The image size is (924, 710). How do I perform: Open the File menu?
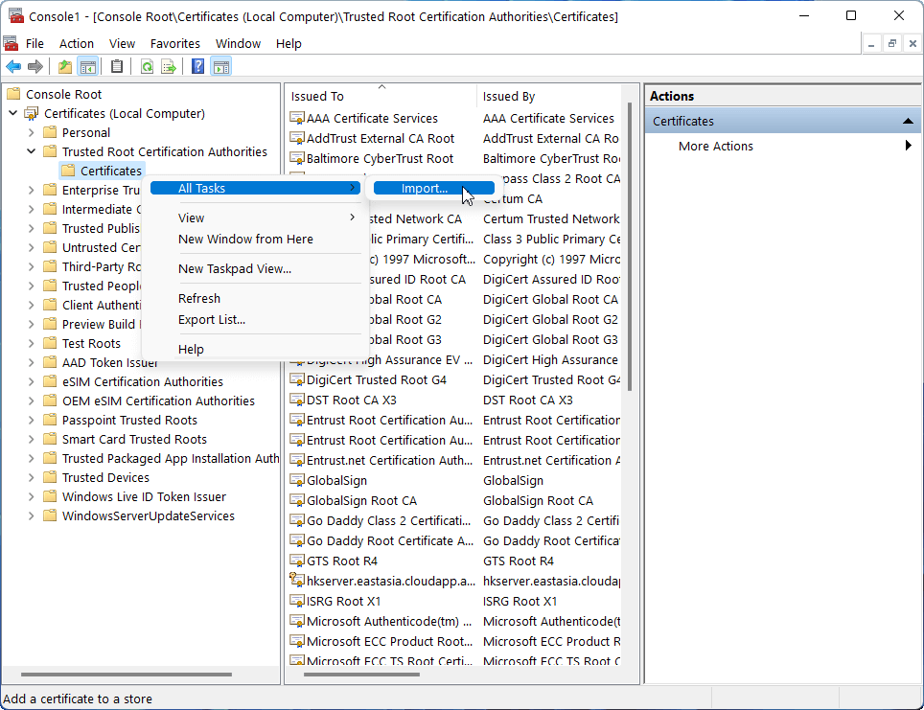click(x=35, y=44)
